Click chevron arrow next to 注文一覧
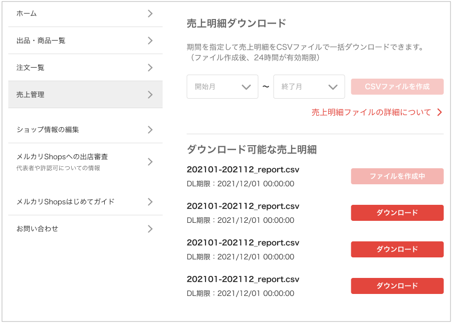The image size is (452, 323). [150, 68]
